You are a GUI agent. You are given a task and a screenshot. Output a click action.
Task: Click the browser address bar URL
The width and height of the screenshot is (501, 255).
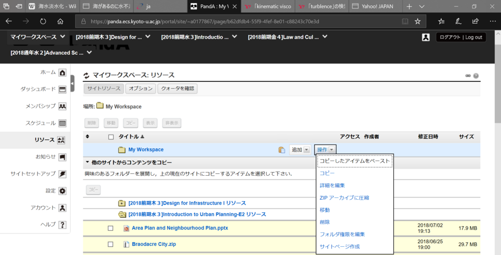[205, 22]
